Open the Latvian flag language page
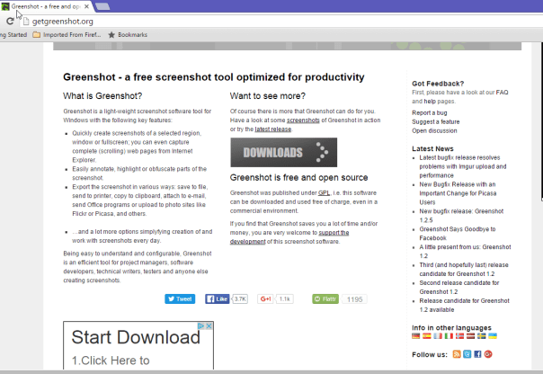 pos(470,336)
